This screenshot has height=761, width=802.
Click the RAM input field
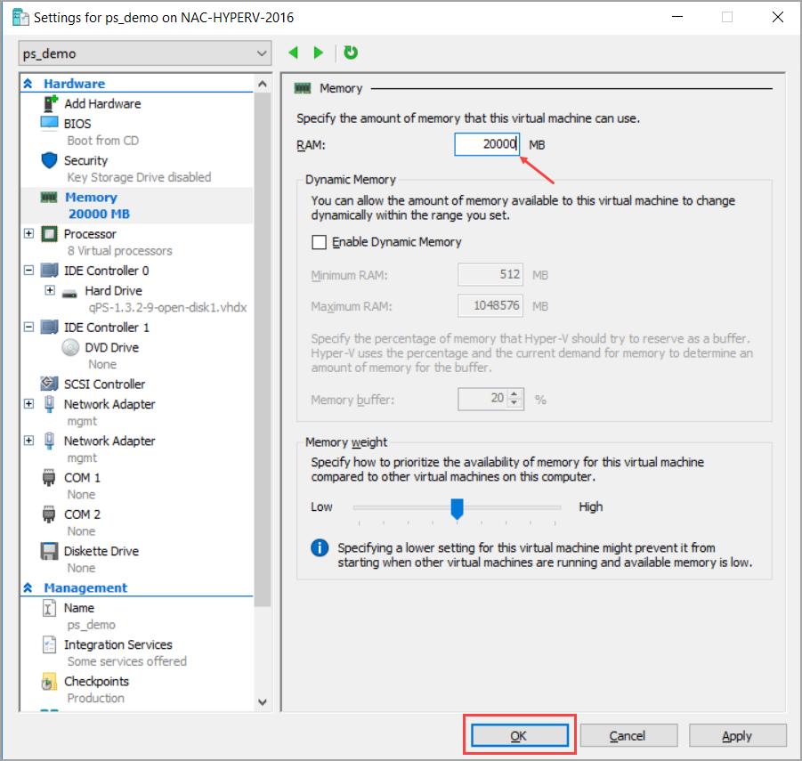(x=487, y=144)
